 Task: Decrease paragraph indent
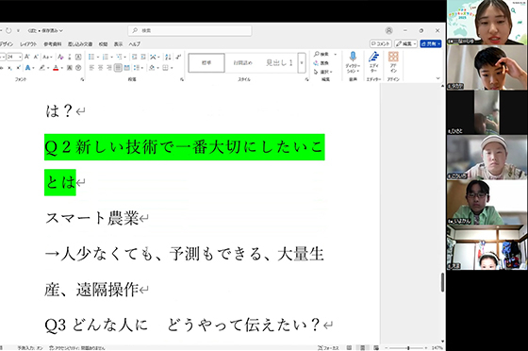(x=134, y=57)
